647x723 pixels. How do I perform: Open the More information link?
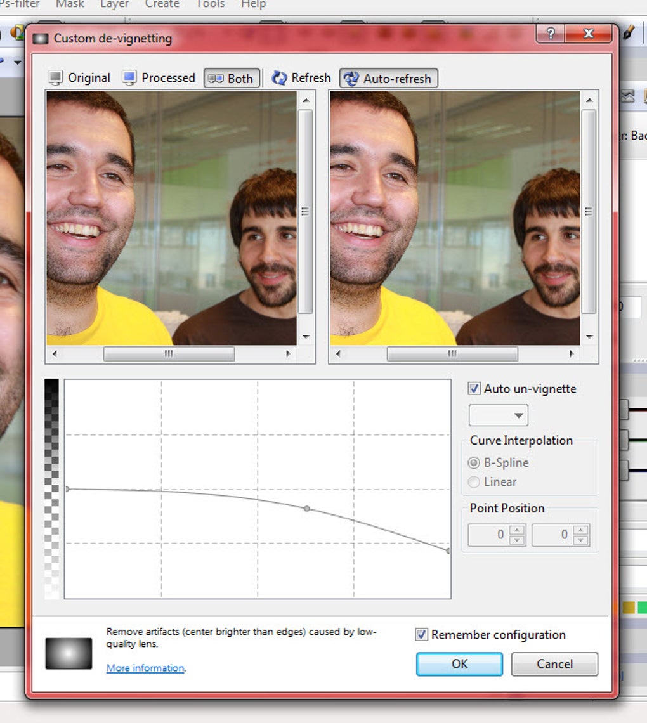coord(146,668)
